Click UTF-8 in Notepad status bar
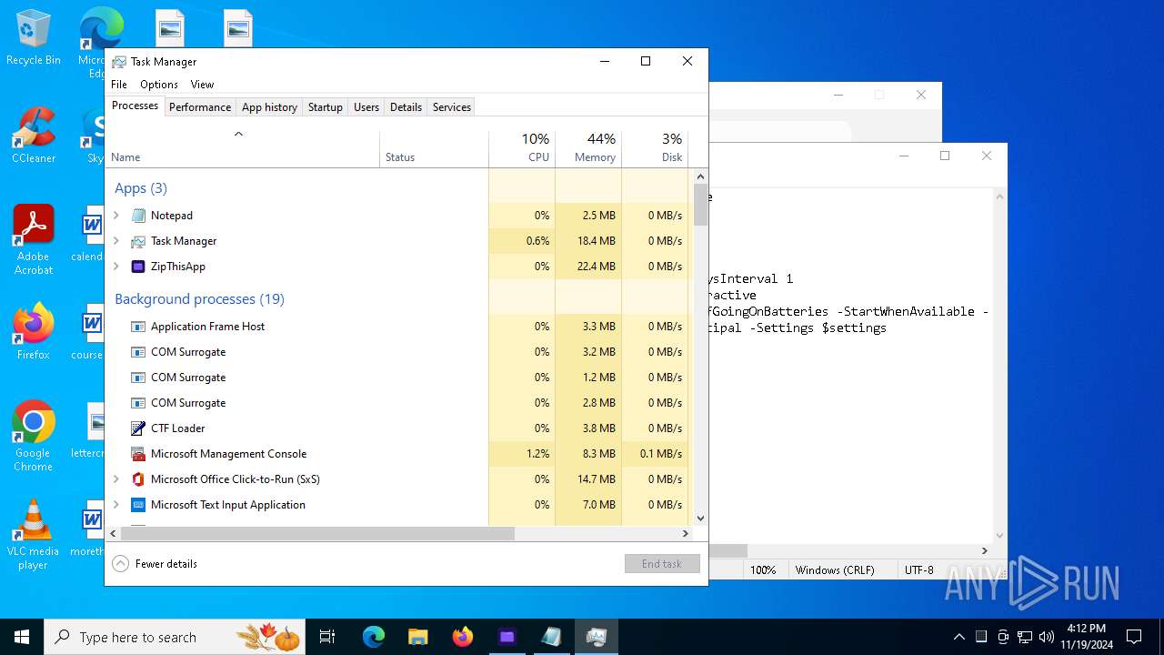 [918, 570]
